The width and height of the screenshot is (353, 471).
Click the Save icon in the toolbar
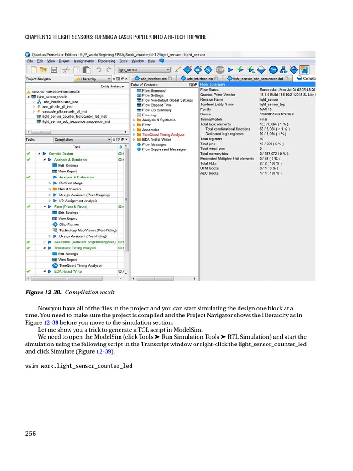click(x=54, y=70)
